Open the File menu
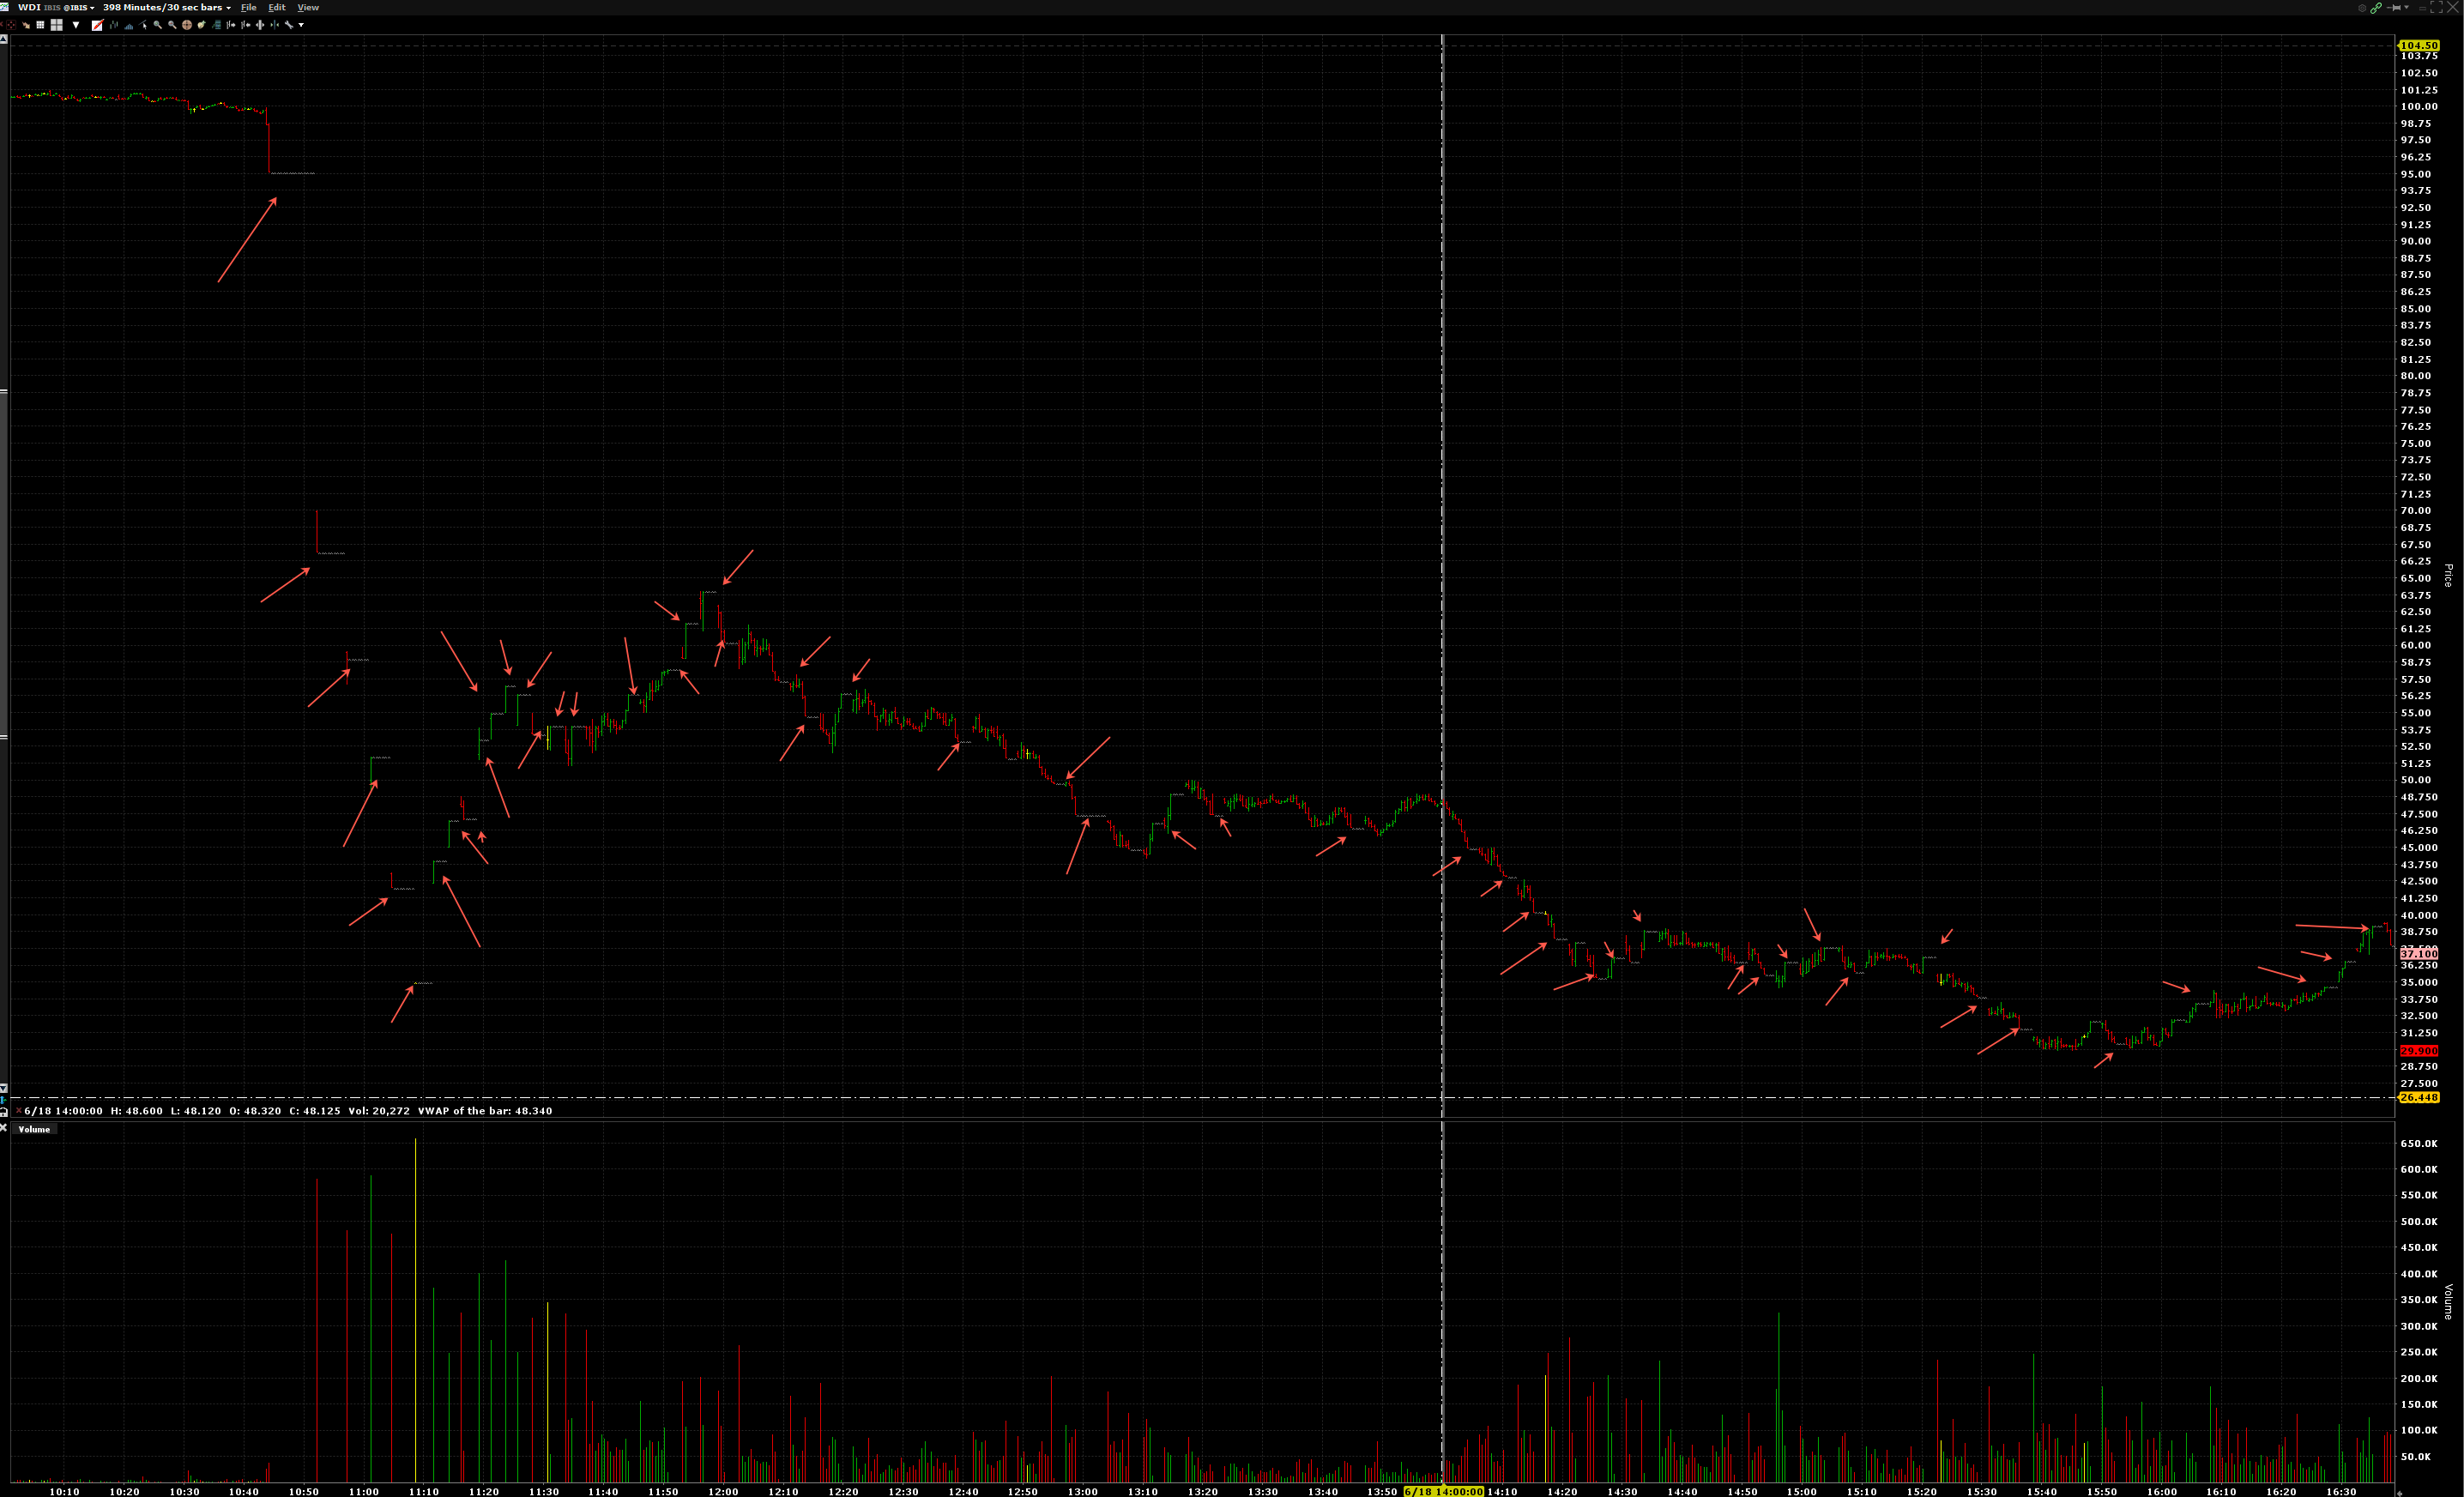The width and height of the screenshot is (2464, 1497). coord(249,8)
